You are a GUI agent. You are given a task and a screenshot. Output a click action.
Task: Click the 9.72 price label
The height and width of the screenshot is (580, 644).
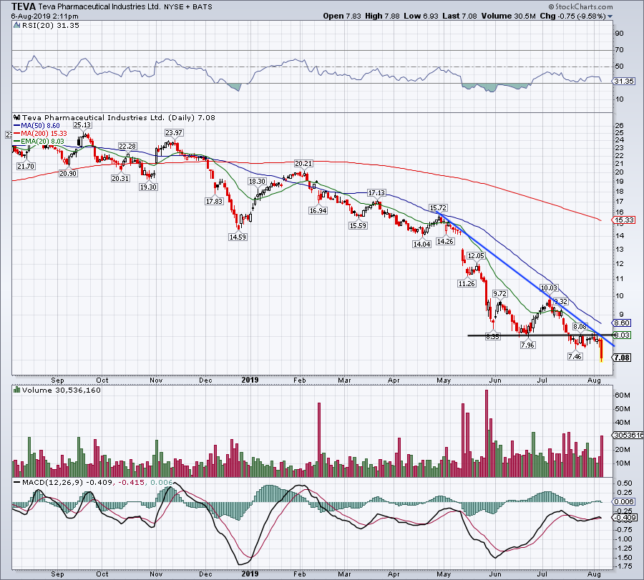pos(500,293)
